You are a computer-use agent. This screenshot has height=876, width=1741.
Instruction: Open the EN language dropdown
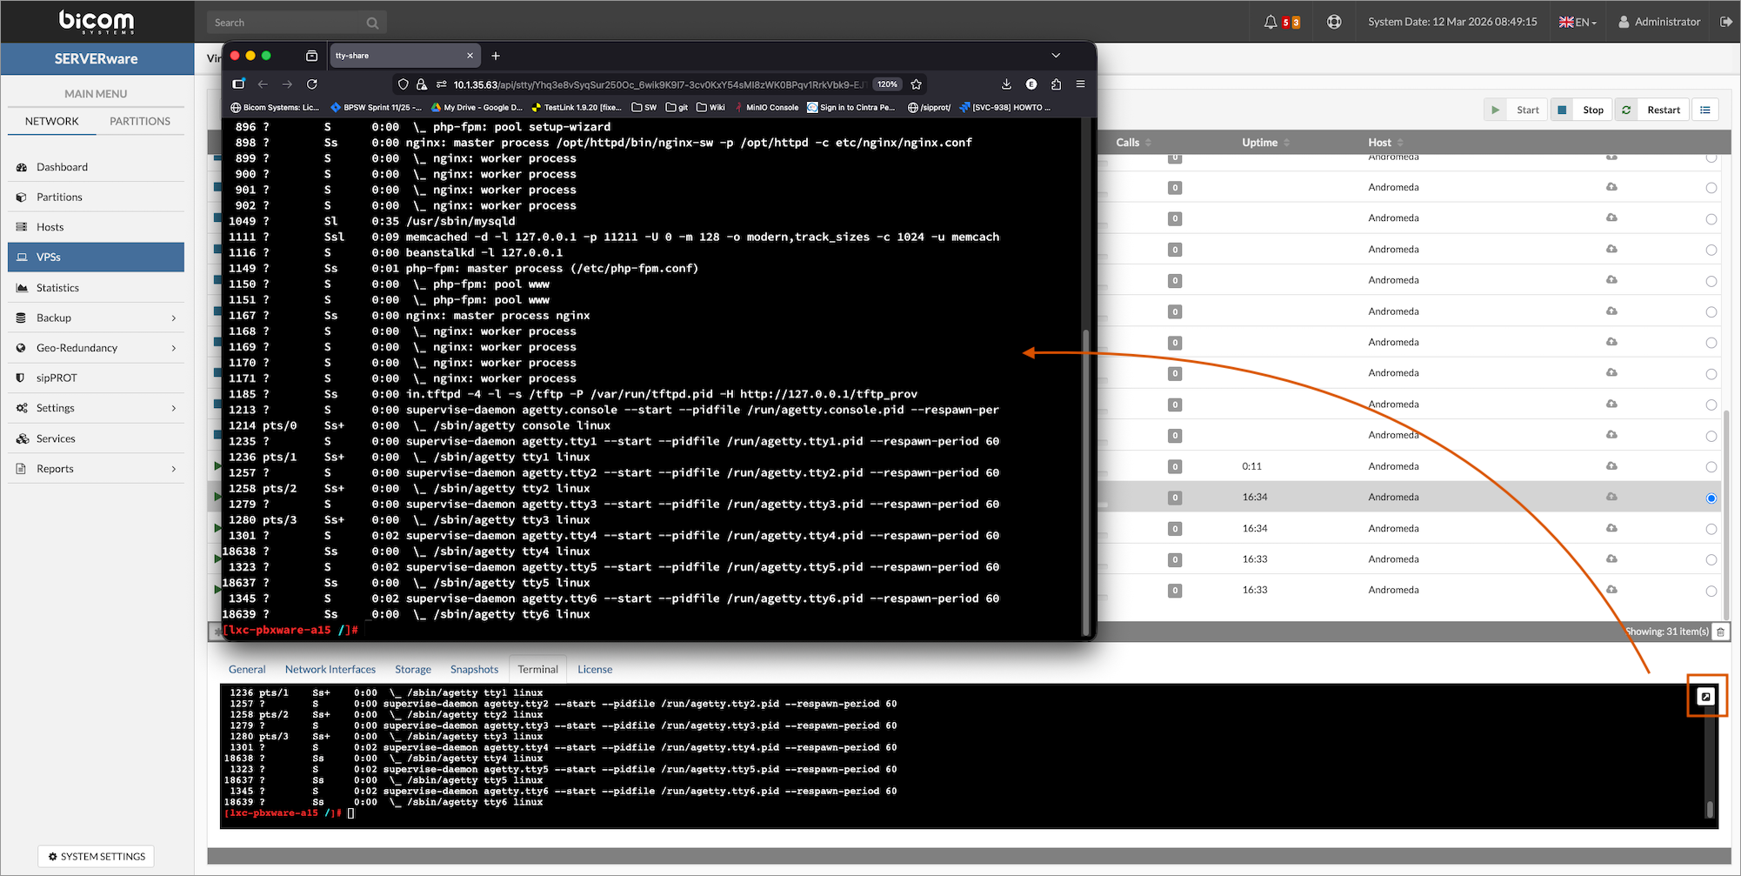pyautogui.click(x=1578, y=22)
